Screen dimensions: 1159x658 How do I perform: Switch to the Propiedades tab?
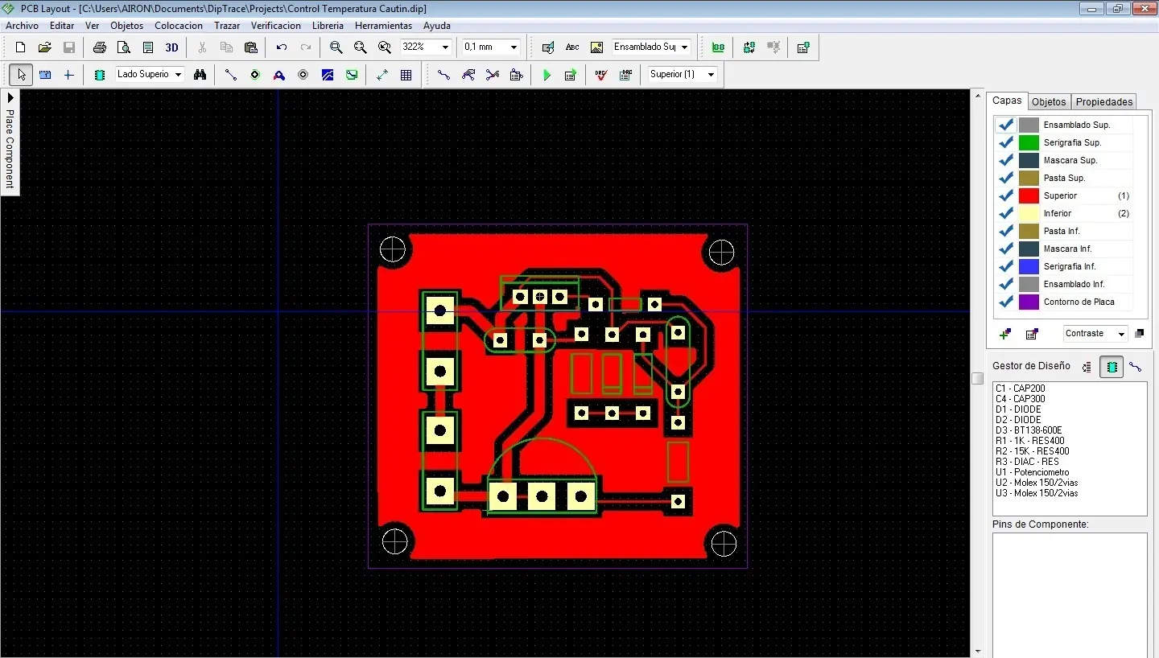coord(1104,102)
